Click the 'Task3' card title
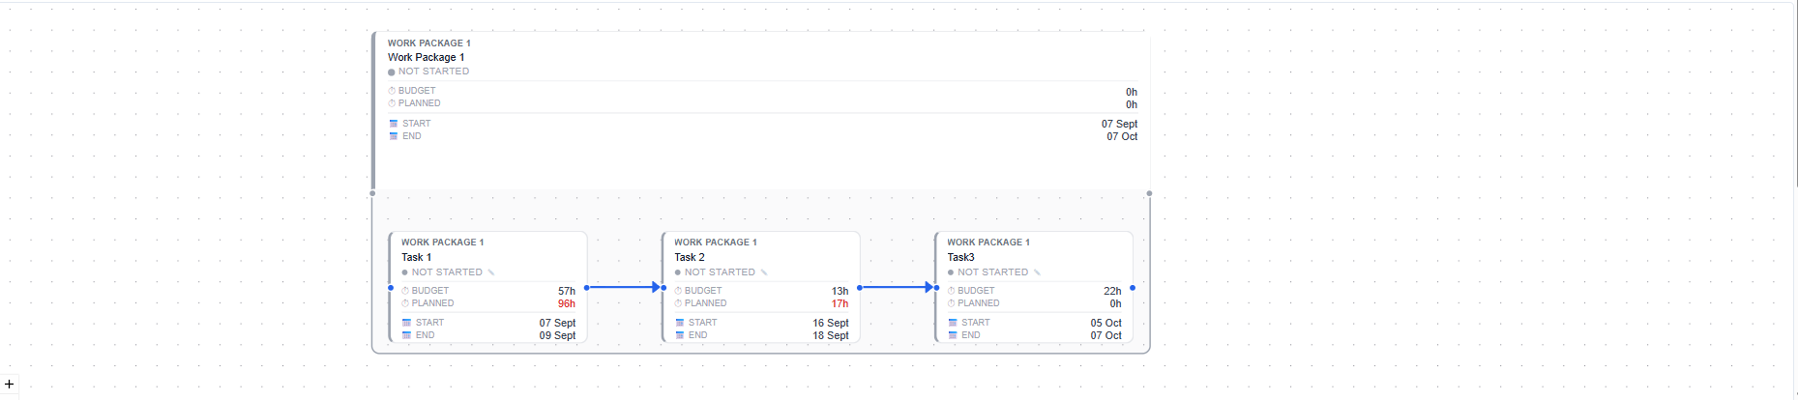This screenshot has height=400, width=1798. click(x=960, y=257)
